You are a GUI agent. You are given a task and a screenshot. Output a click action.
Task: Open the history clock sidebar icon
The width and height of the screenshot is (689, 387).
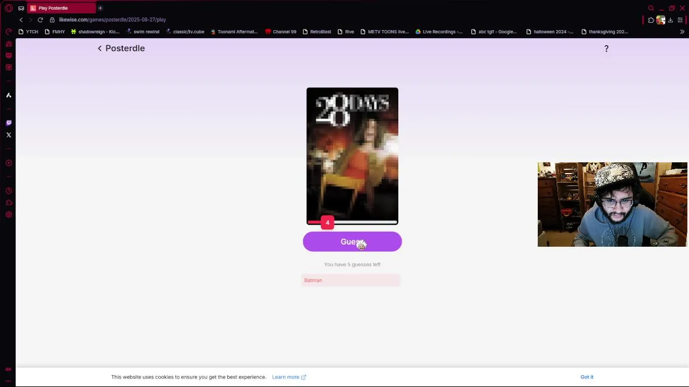point(9,191)
